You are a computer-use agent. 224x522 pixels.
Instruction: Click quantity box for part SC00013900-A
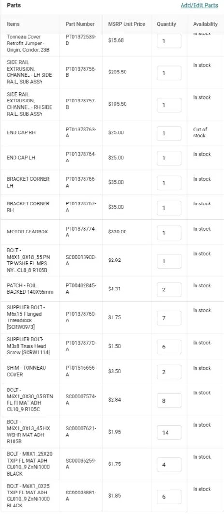(169, 261)
